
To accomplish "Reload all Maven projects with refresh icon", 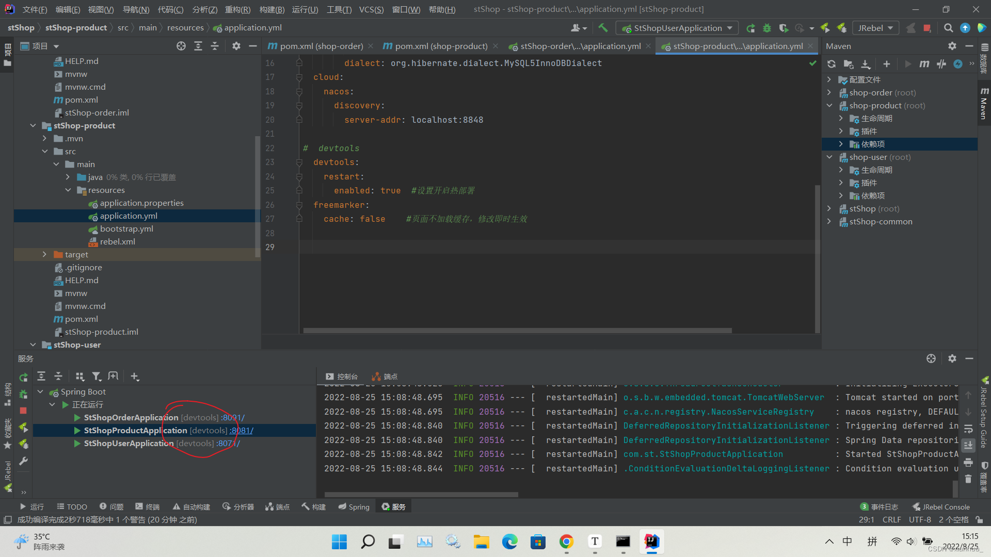I will [x=832, y=64].
